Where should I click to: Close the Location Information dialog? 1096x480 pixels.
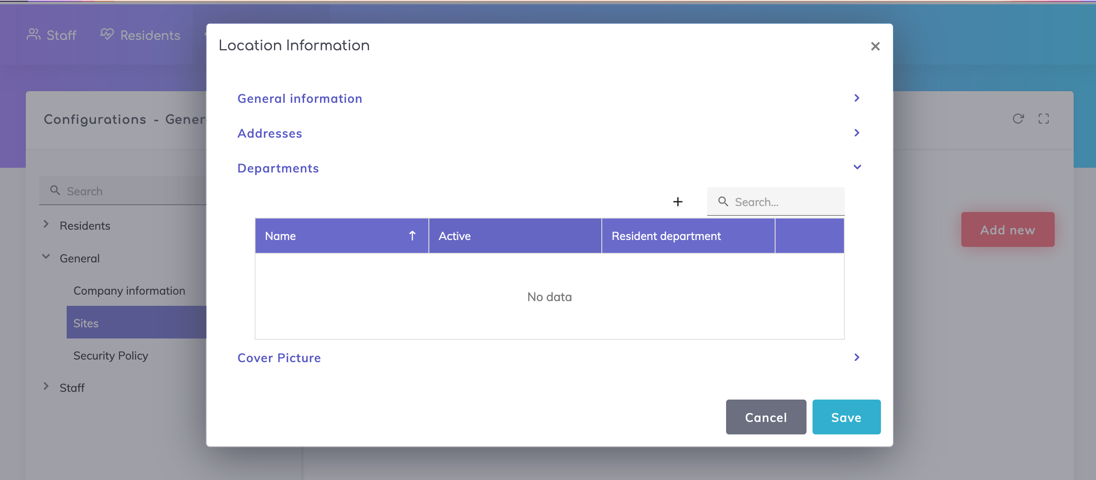coord(875,46)
